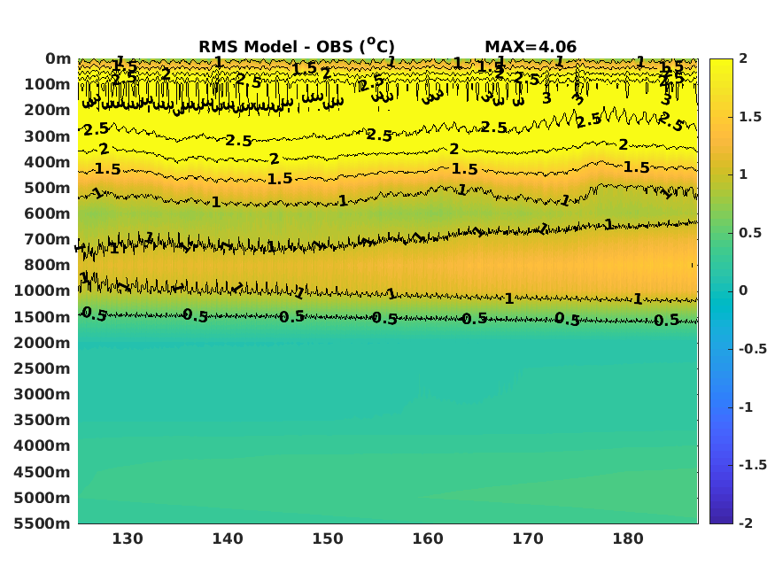The image size is (775, 581).
Task: Click the 2000m depth axis label
Action: 43,343
